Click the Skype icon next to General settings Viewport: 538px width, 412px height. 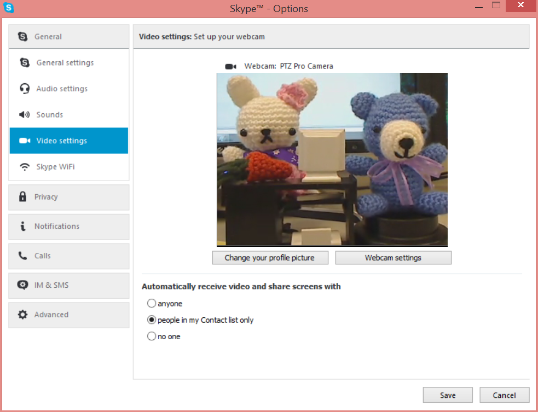(x=25, y=62)
